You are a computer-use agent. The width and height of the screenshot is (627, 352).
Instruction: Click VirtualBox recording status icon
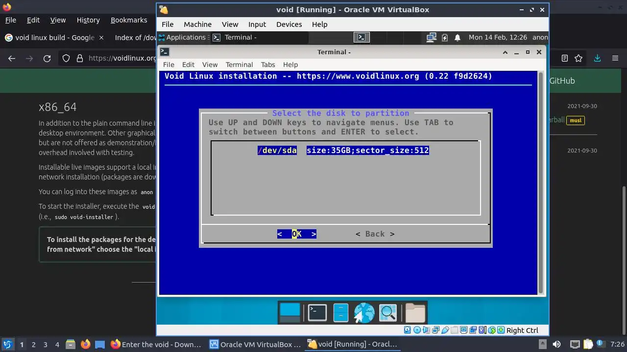tap(473, 330)
